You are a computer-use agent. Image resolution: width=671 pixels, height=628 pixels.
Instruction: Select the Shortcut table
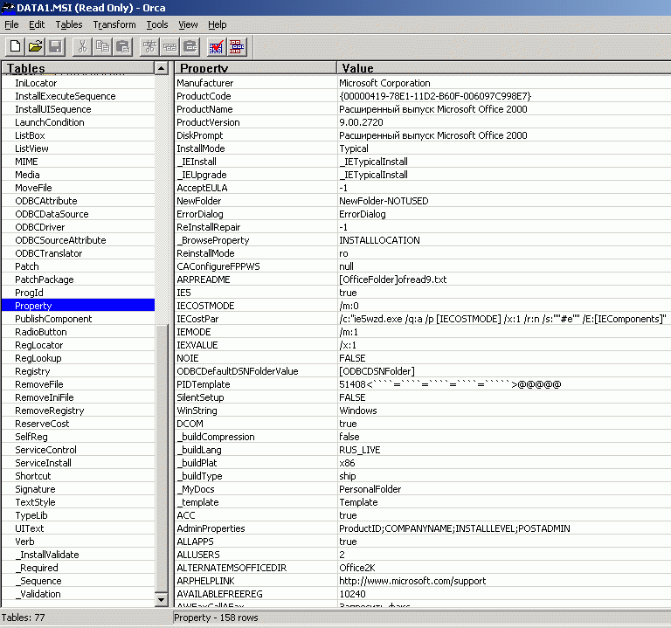click(33, 476)
